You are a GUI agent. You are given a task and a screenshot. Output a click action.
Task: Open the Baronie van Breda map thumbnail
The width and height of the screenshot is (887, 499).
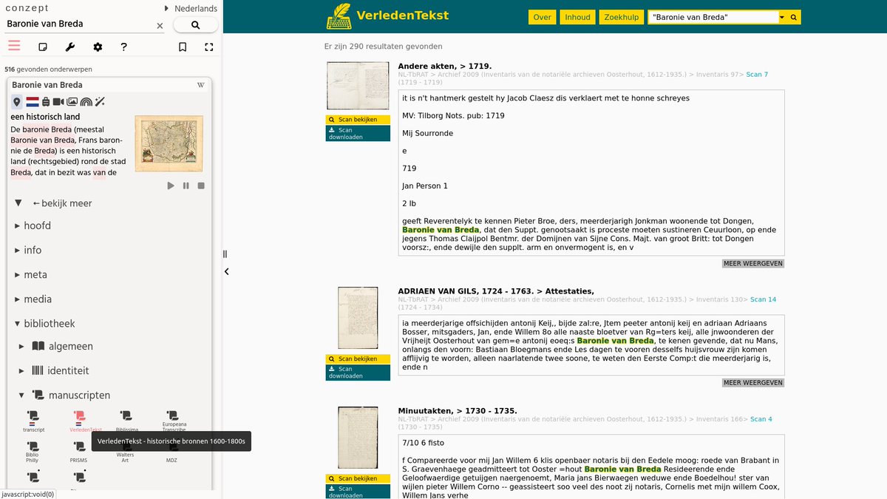(x=169, y=143)
